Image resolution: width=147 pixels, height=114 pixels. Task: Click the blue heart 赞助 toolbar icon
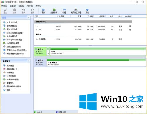point(87,11)
